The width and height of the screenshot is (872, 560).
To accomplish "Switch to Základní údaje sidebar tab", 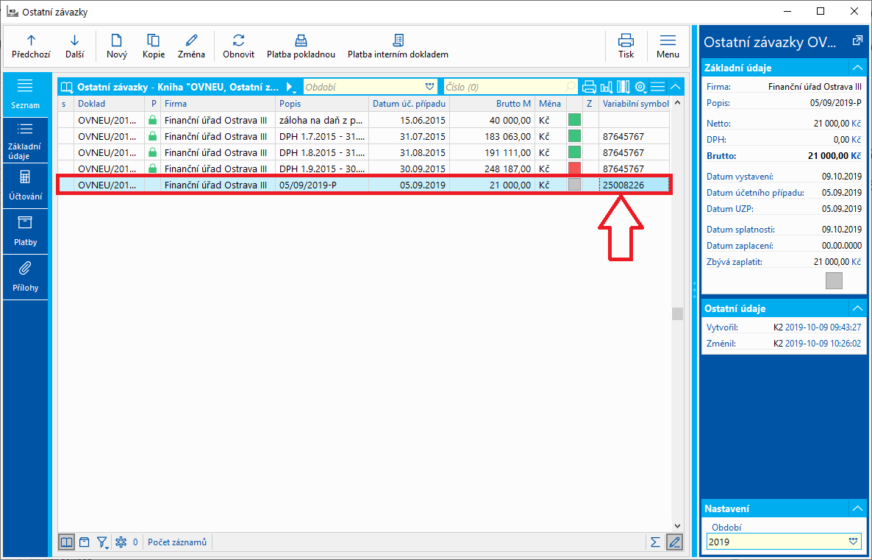I will point(25,141).
